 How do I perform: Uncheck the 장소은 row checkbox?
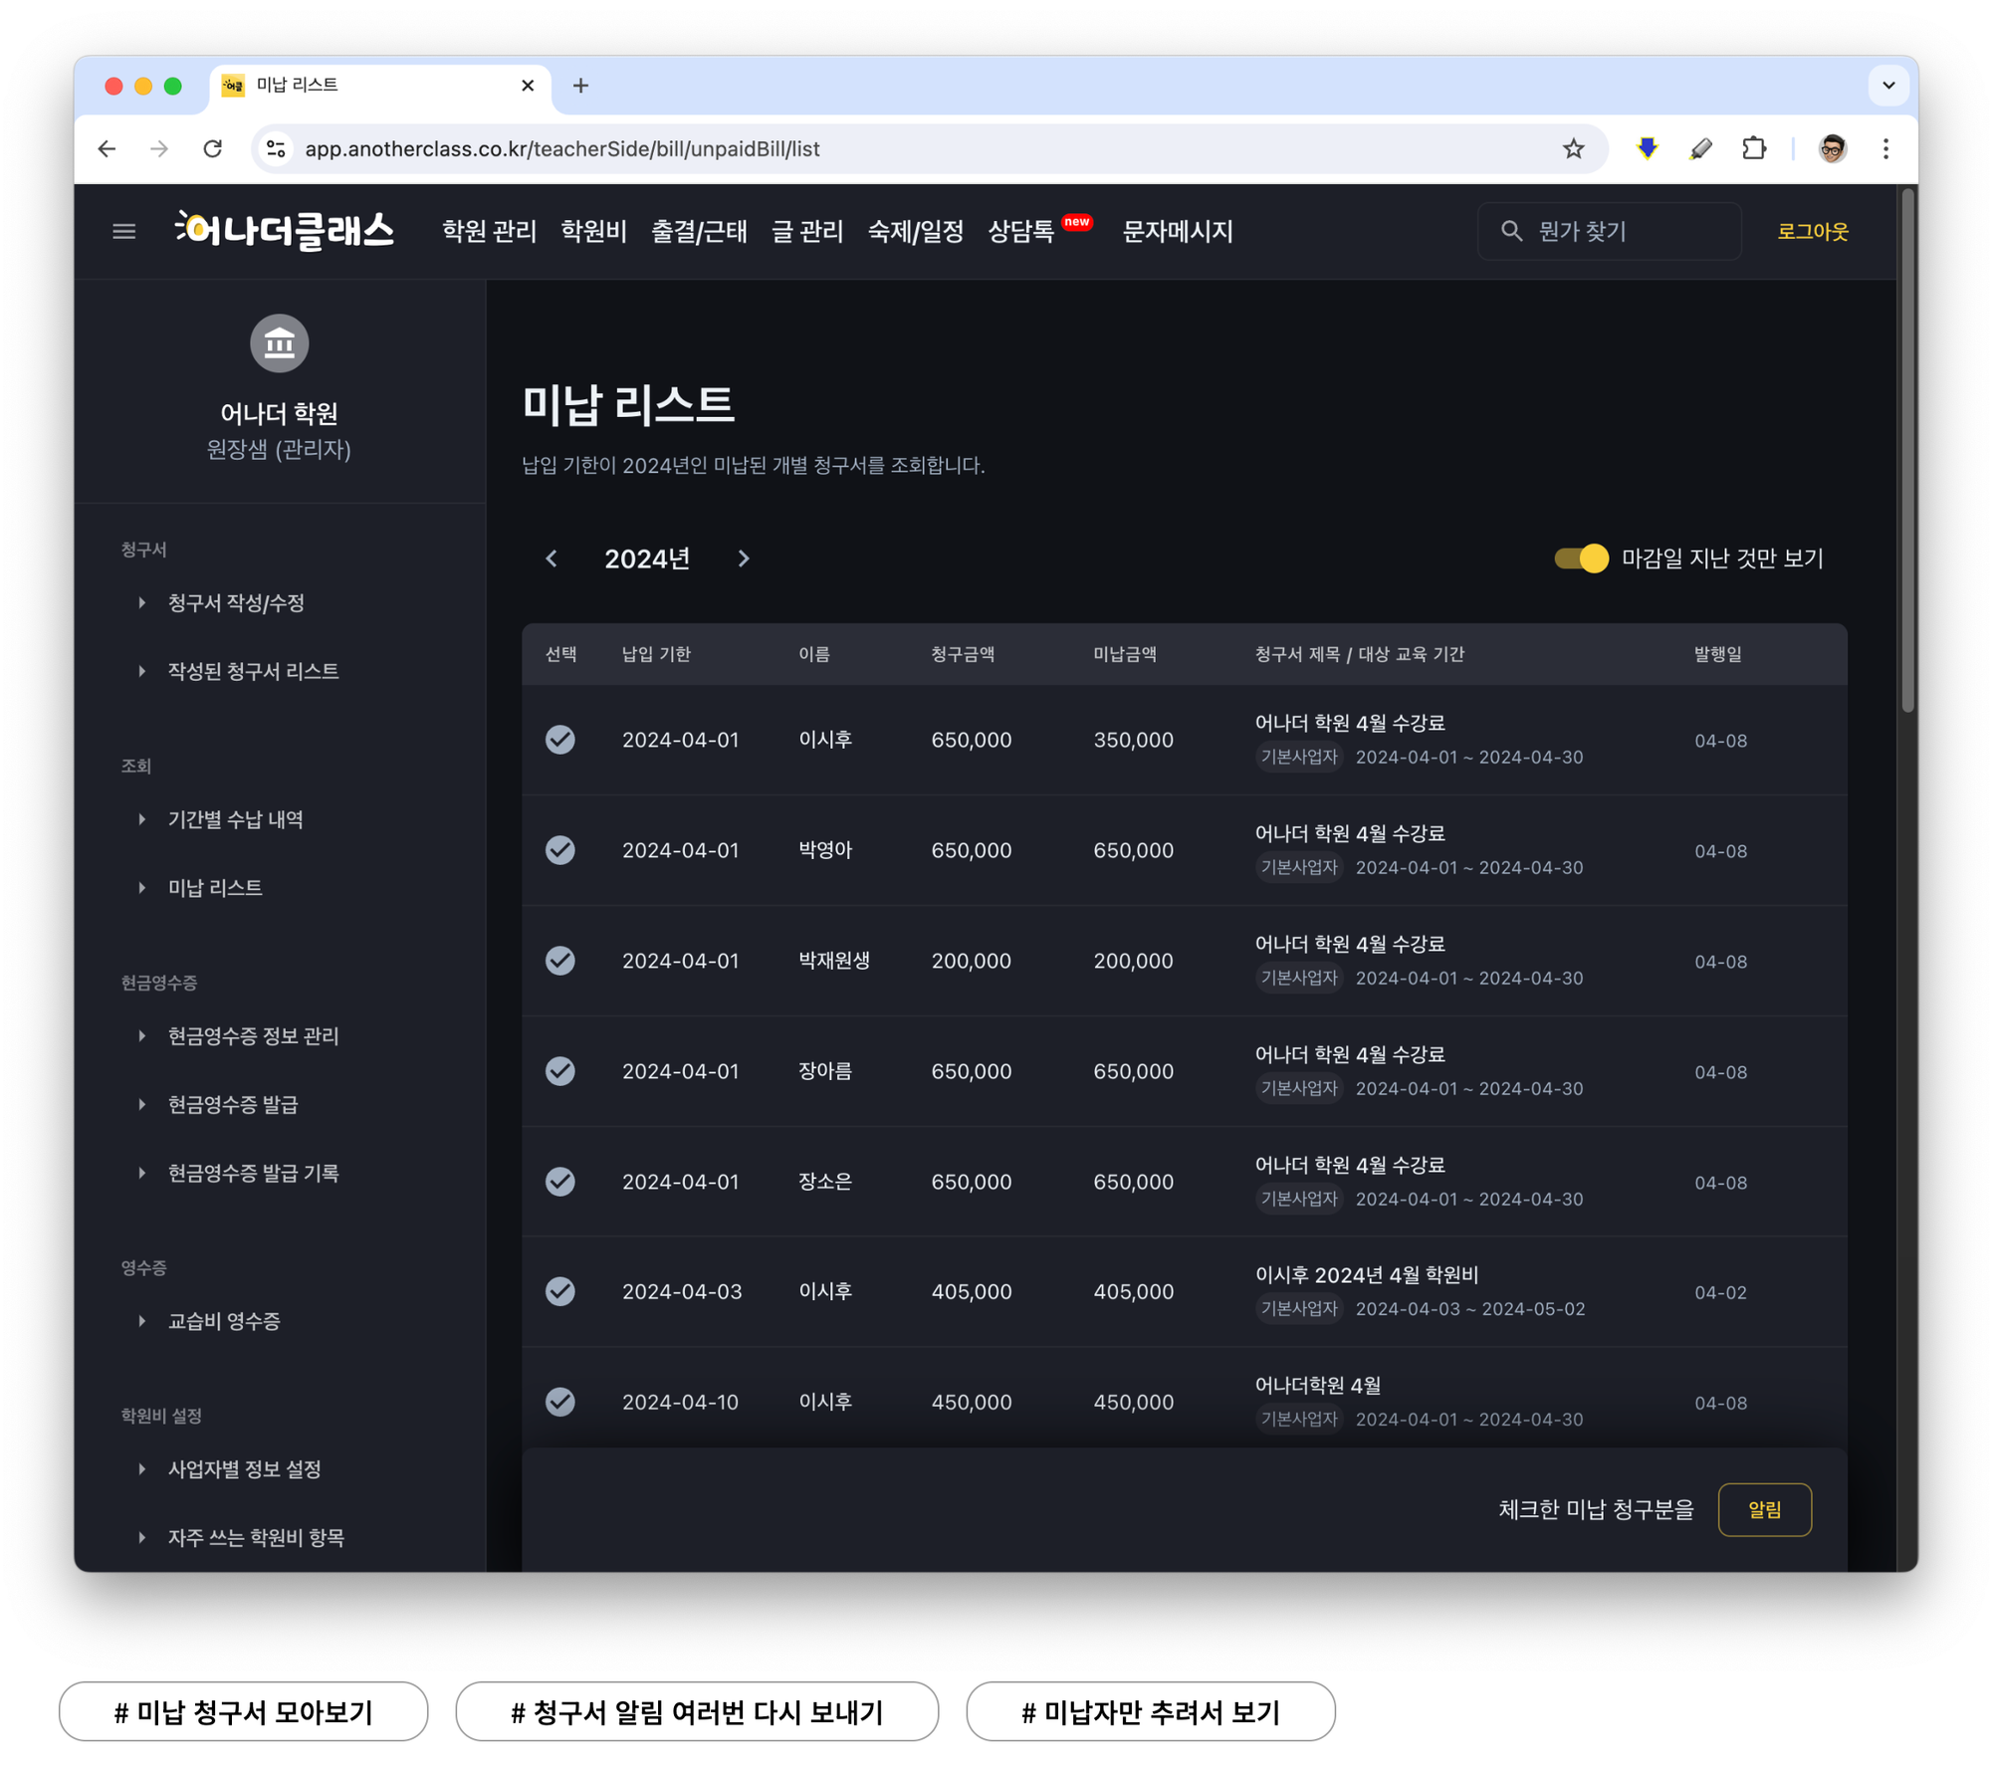pos(560,1182)
